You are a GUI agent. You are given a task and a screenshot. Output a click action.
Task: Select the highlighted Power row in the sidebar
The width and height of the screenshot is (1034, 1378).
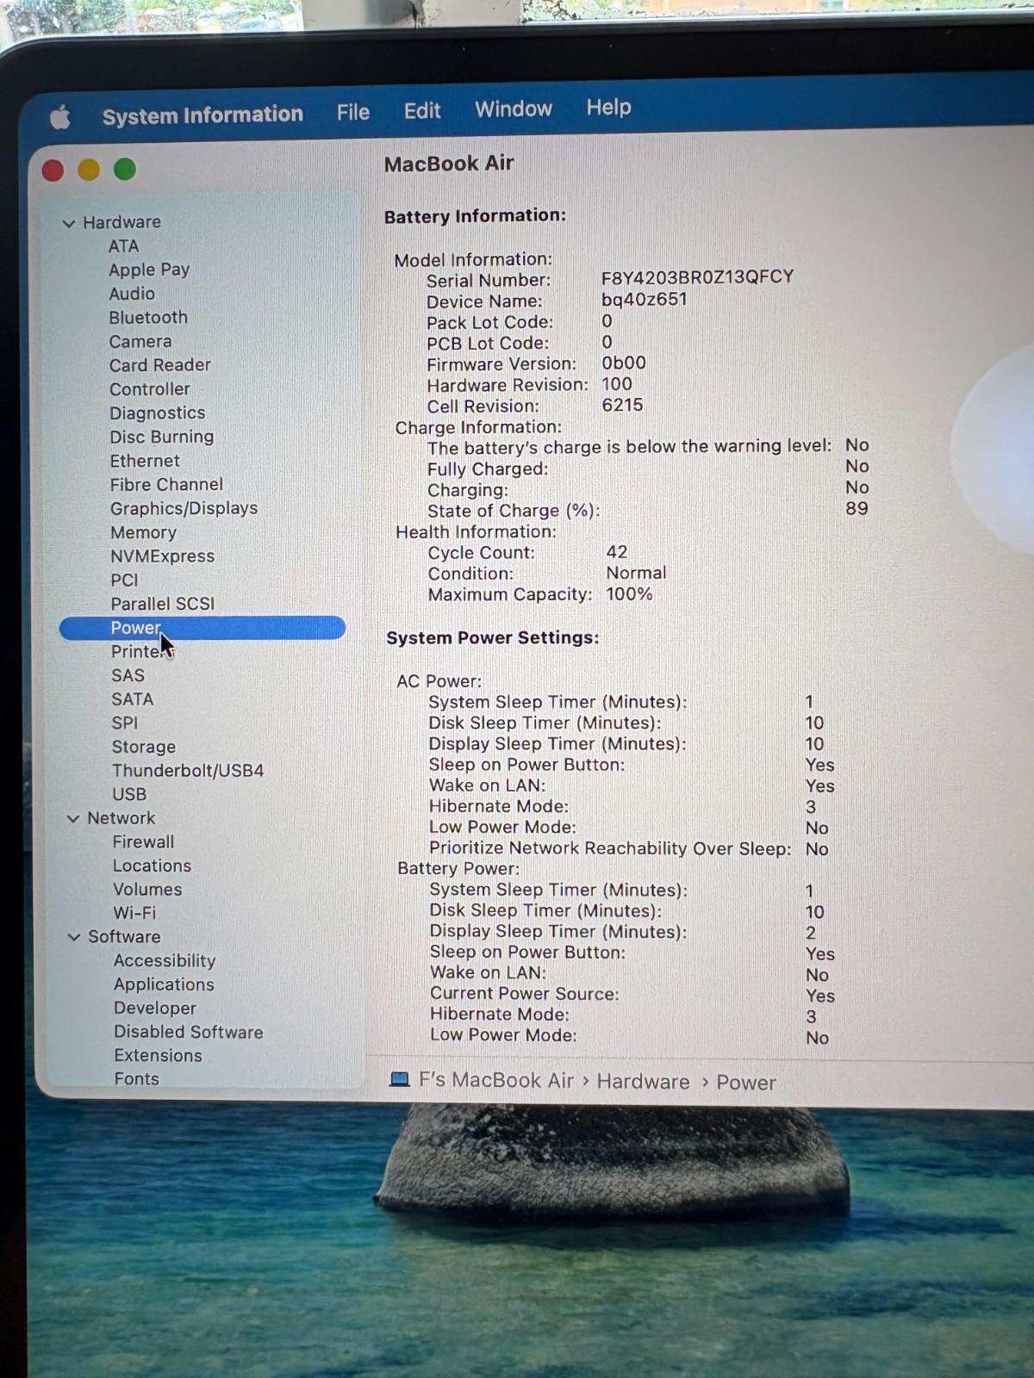pos(202,628)
